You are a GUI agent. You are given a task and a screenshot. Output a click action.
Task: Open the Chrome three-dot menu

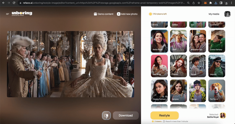[231, 3]
